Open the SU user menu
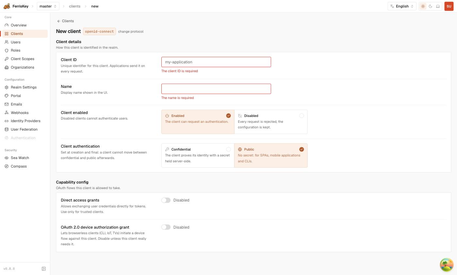 pos(449,6)
